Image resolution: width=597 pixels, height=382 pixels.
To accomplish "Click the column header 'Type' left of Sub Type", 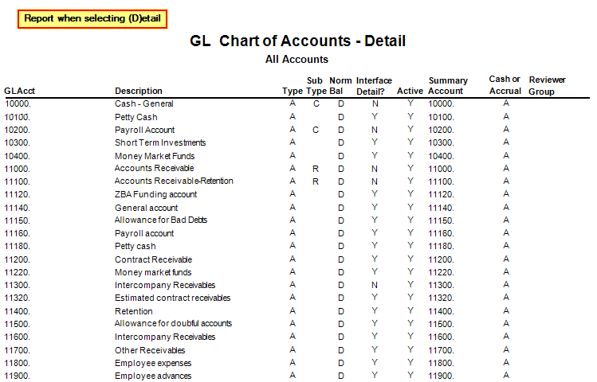I will 293,92.
